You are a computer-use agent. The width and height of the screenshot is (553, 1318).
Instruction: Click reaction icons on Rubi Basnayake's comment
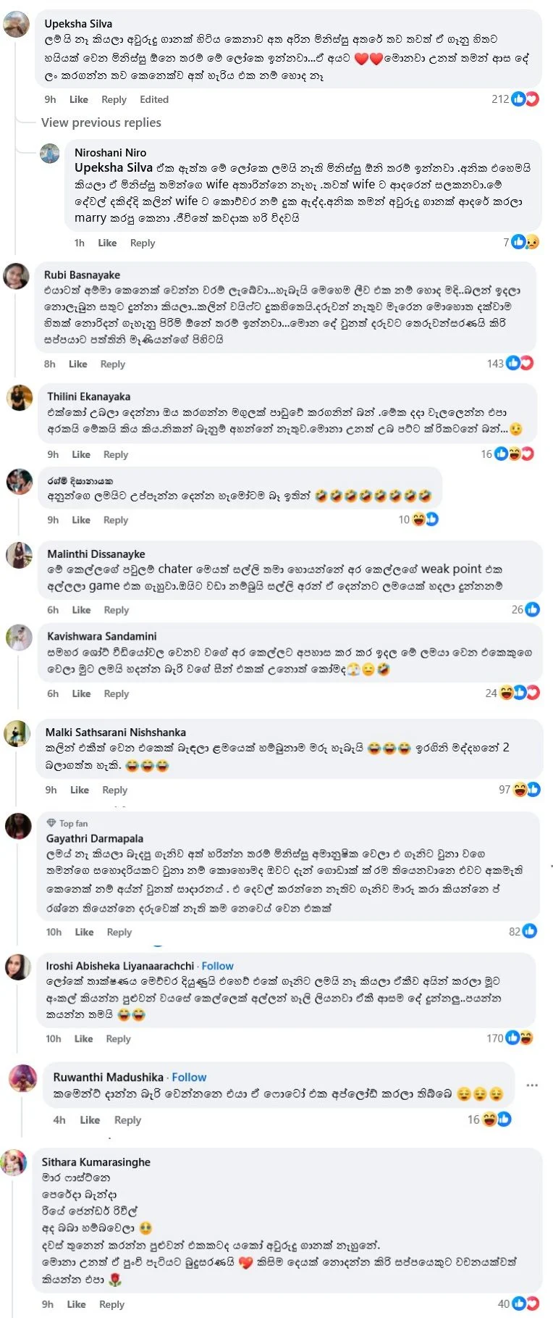coord(520,364)
